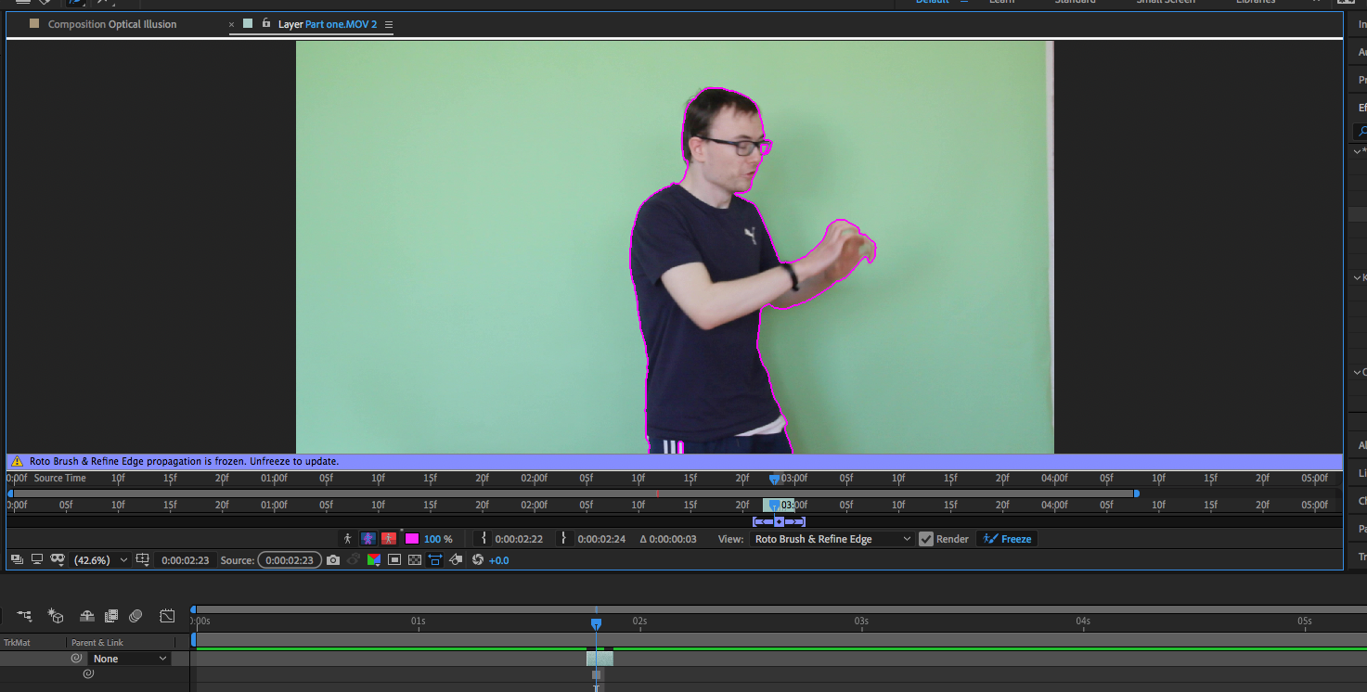Click the frozen propagation warning message

[x=184, y=461]
